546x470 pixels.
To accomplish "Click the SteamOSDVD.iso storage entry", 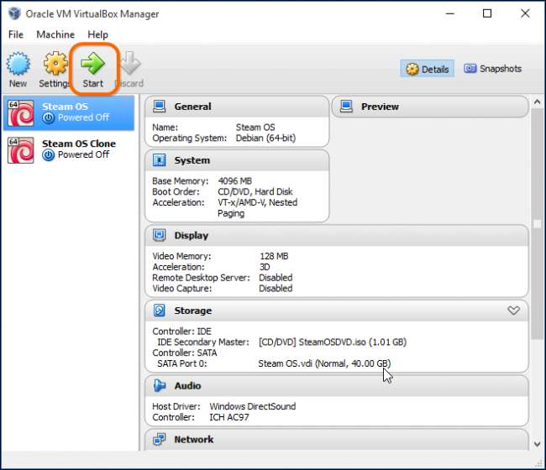I will pos(333,342).
